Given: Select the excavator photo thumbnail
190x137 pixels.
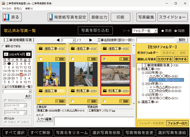Looking at the screenshot, I should [51, 74].
